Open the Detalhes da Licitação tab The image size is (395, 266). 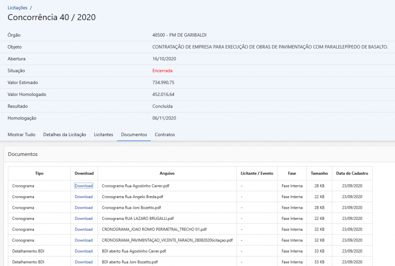pyautogui.click(x=64, y=135)
